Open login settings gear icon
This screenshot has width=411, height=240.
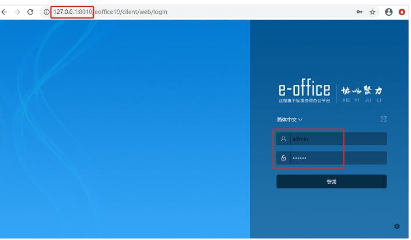(397, 227)
